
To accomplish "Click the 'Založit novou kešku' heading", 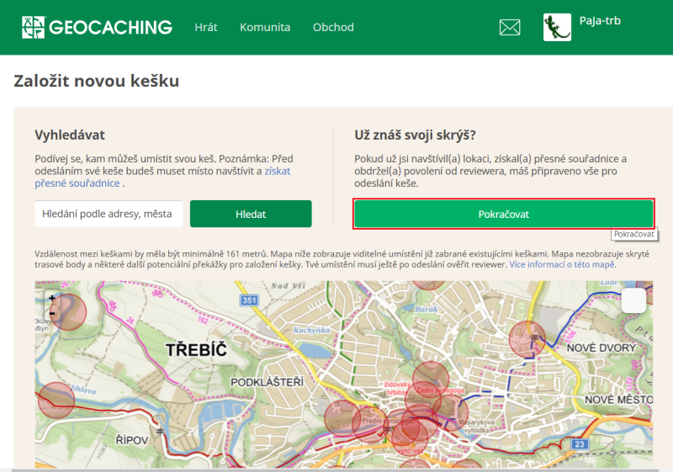I will [97, 81].
